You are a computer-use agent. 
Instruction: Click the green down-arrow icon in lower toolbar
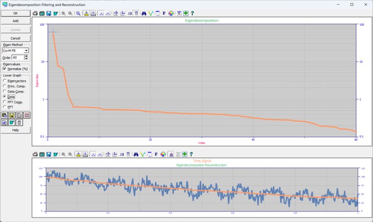pyautogui.click(x=185, y=154)
